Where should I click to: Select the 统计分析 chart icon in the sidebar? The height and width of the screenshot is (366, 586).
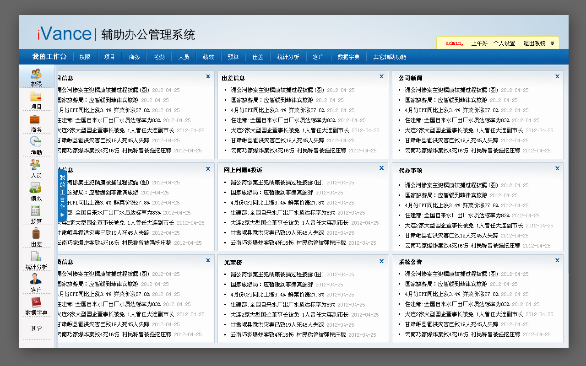[36, 257]
